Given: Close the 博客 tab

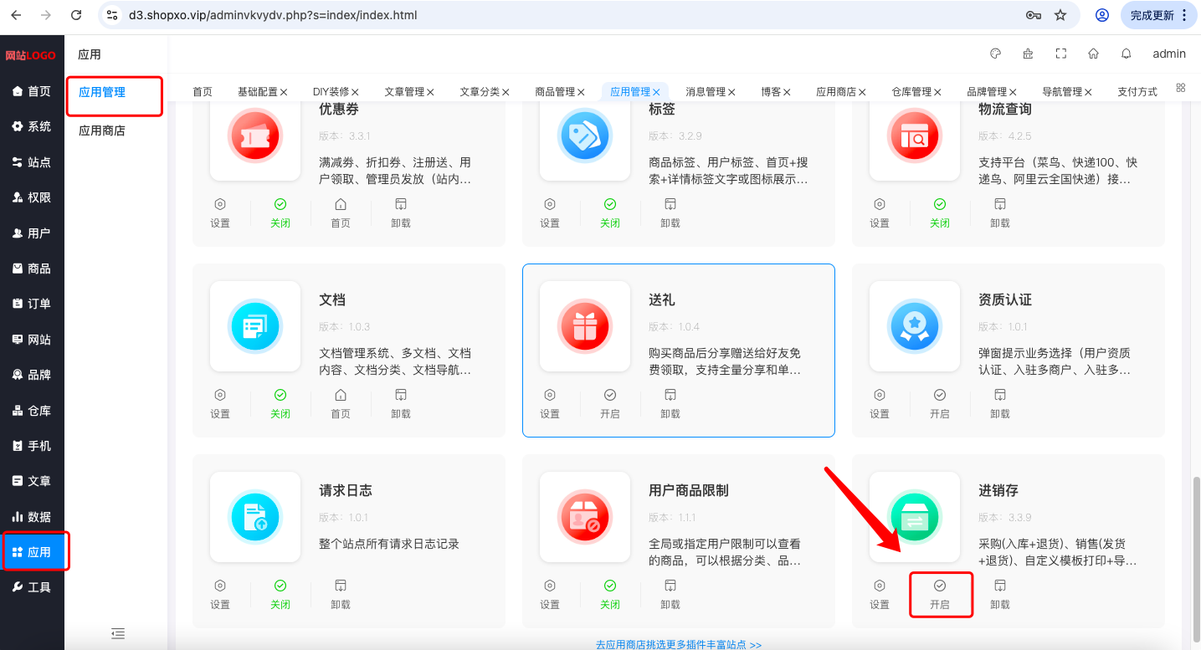Looking at the screenshot, I should coord(787,92).
